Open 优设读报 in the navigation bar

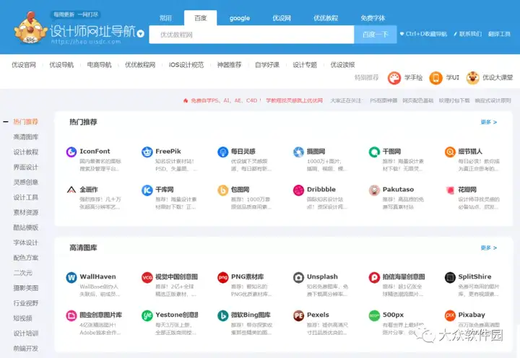point(342,65)
